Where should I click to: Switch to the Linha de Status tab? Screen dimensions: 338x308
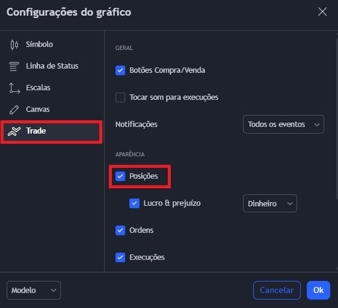point(52,66)
